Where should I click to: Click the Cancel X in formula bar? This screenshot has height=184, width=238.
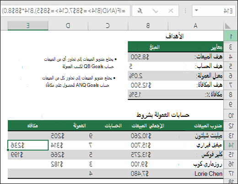171,11
